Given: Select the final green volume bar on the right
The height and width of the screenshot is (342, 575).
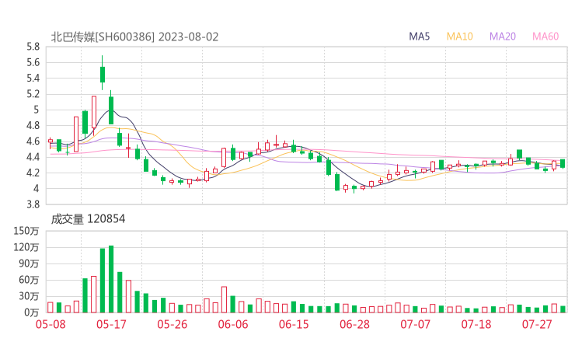Looking at the screenshot, I should [x=563, y=309].
